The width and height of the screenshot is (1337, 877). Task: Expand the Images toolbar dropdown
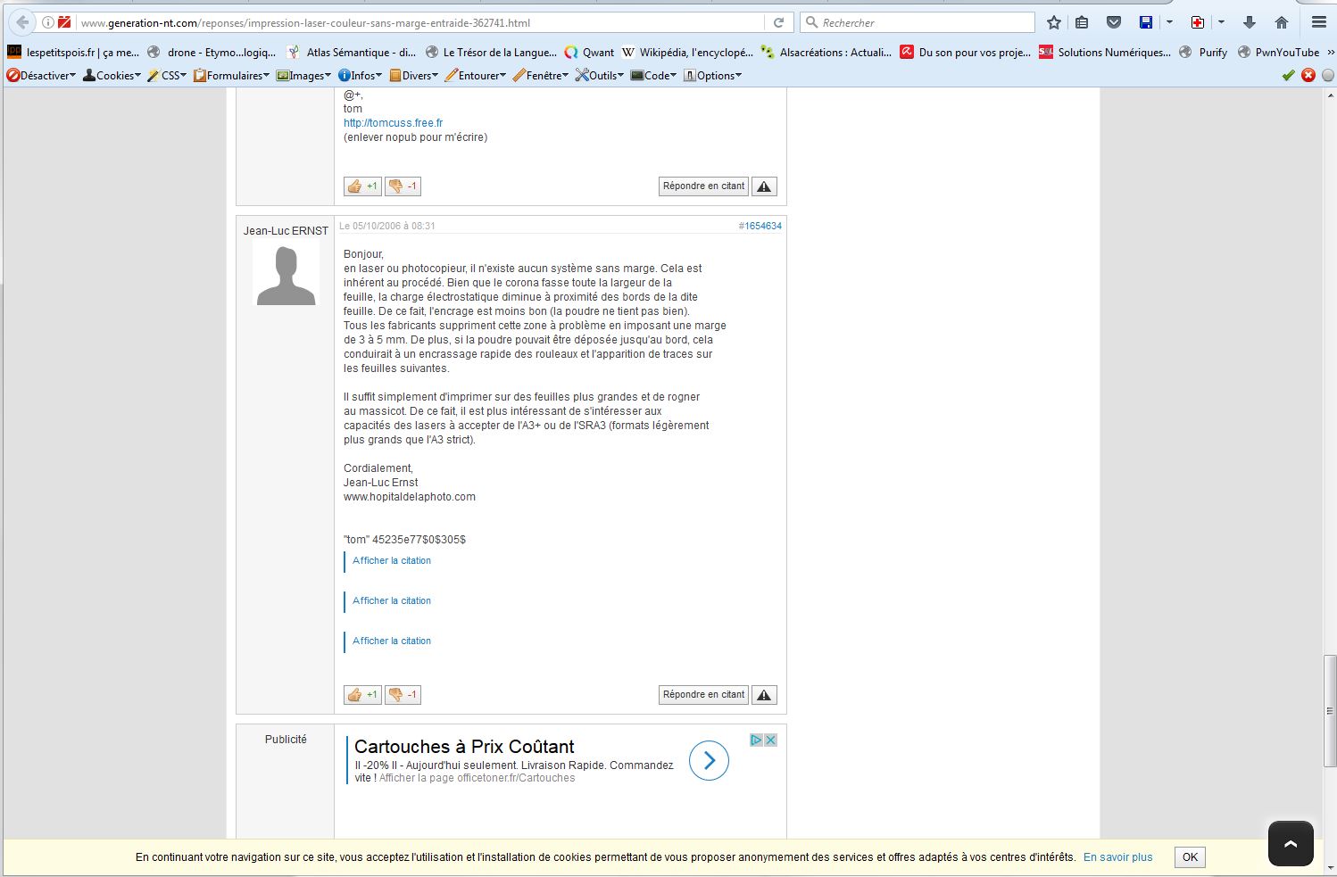point(305,76)
